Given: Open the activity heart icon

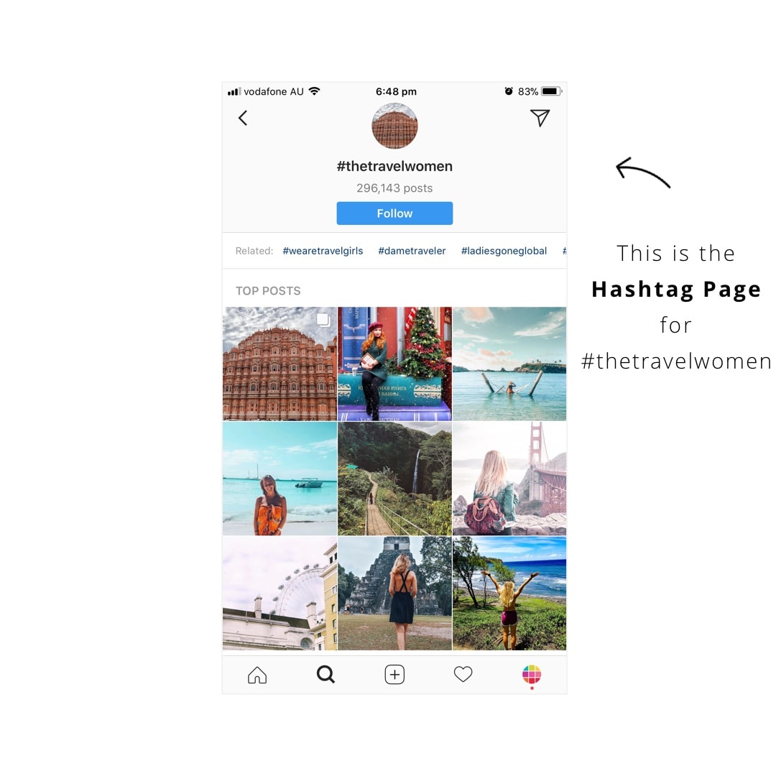Looking at the screenshot, I should tap(463, 674).
